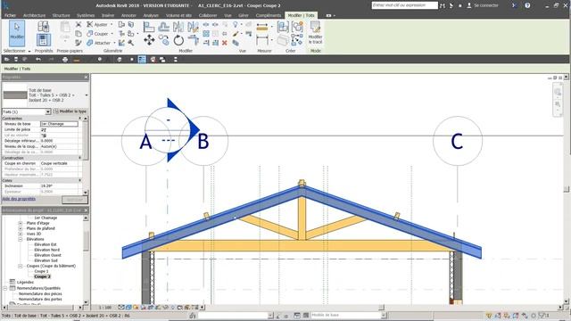Toggle the Limite de pièce checkbox
571x321 pixels.
tap(44, 129)
